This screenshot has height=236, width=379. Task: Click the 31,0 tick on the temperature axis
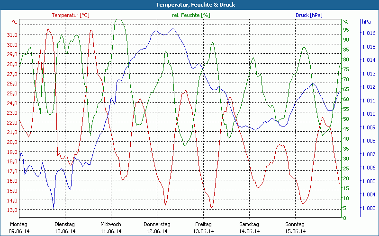12,35
